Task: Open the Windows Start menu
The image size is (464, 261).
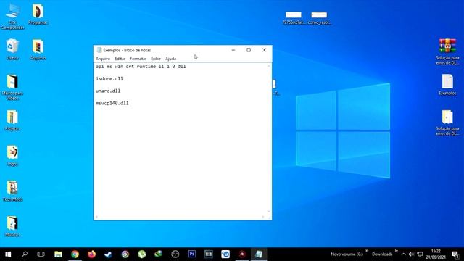Action: (8, 254)
